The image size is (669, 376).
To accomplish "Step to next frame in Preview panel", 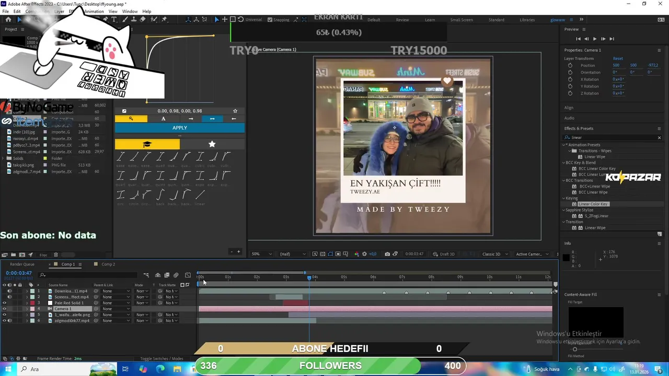I will [603, 39].
